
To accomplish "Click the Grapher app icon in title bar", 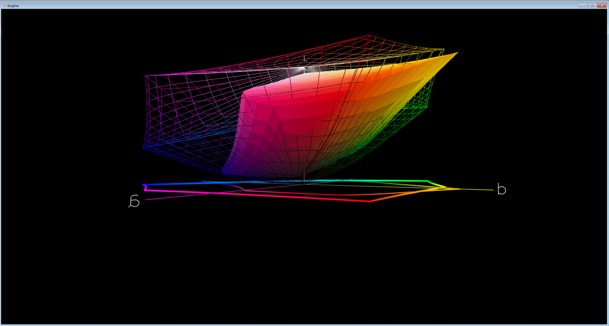I will click(x=4, y=5).
